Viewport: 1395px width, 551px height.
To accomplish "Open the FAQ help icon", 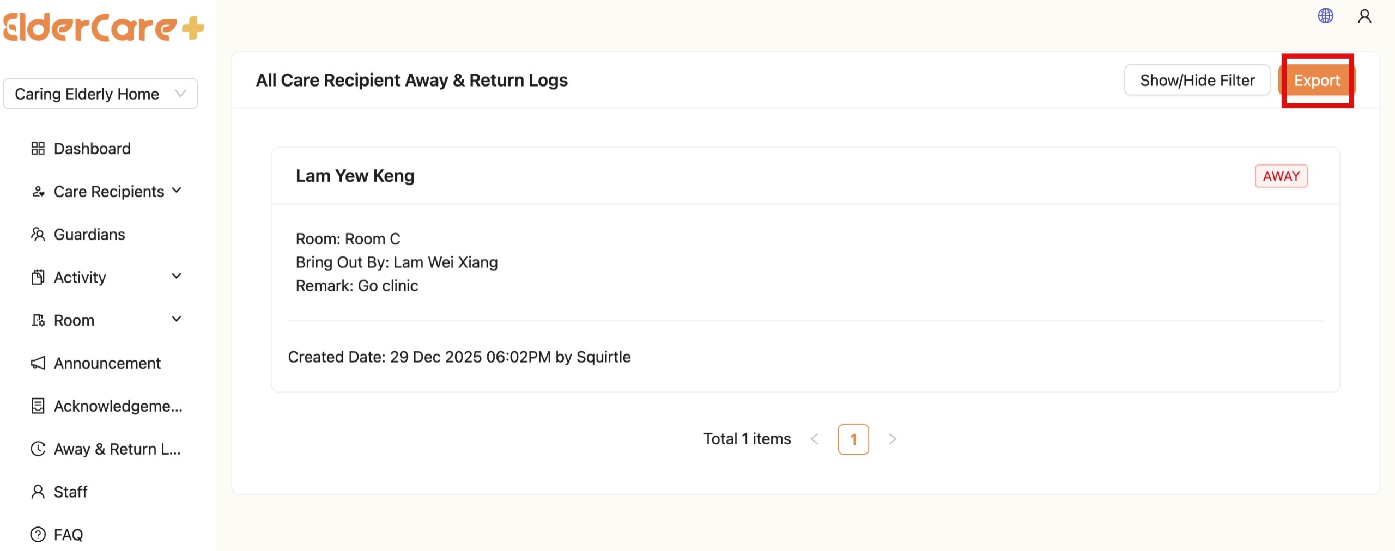I will pos(38,535).
